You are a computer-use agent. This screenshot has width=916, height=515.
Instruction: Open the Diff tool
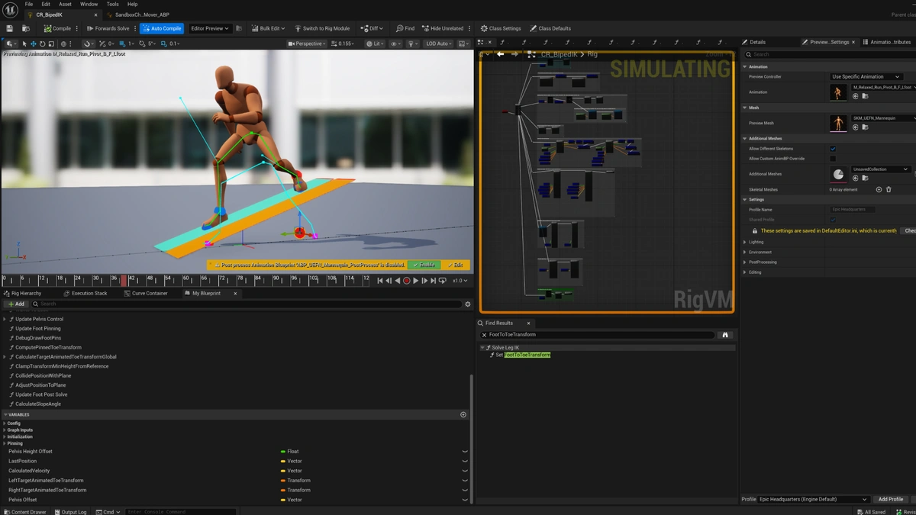tap(373, 28)
